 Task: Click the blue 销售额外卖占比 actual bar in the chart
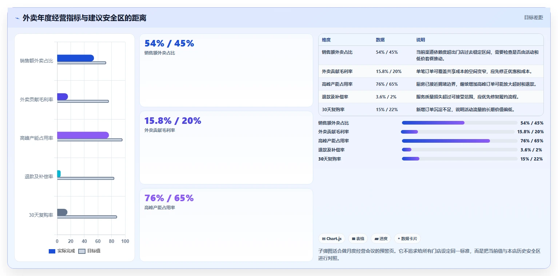tap(75, 58)
